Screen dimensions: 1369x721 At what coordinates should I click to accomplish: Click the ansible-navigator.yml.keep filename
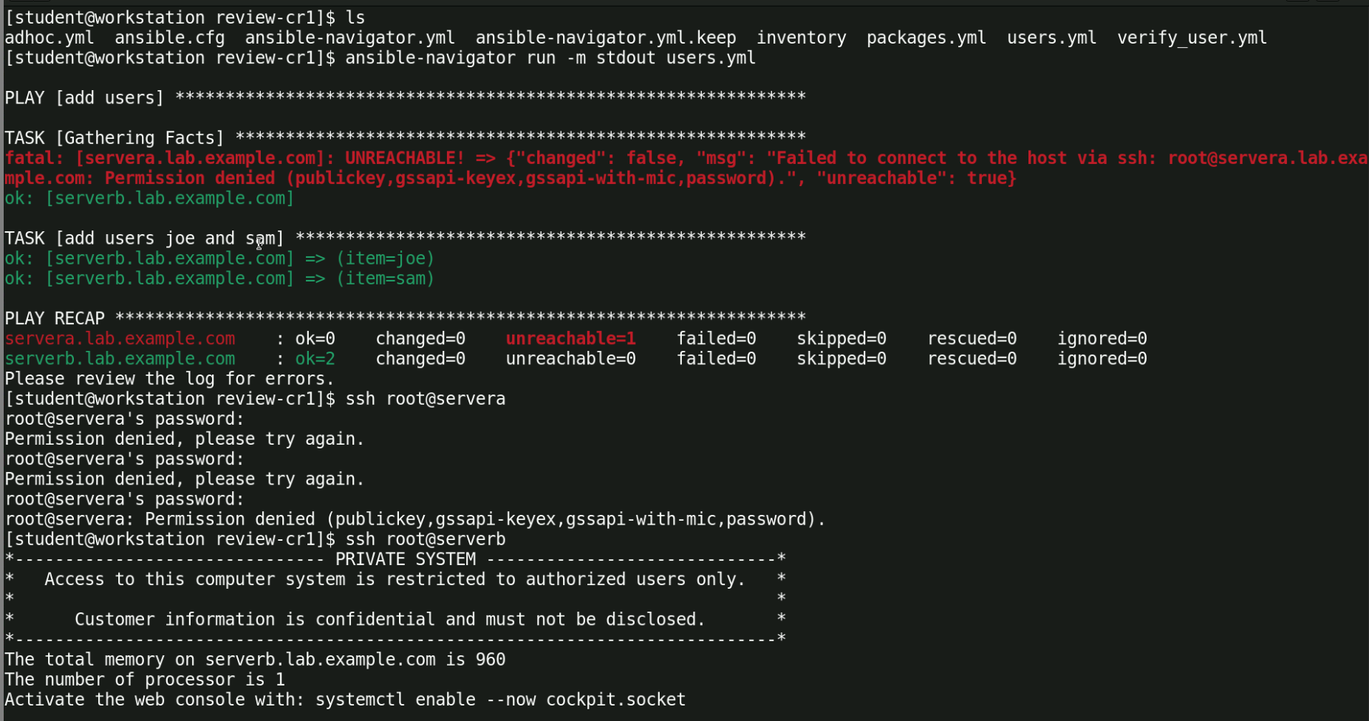point(605,38)
